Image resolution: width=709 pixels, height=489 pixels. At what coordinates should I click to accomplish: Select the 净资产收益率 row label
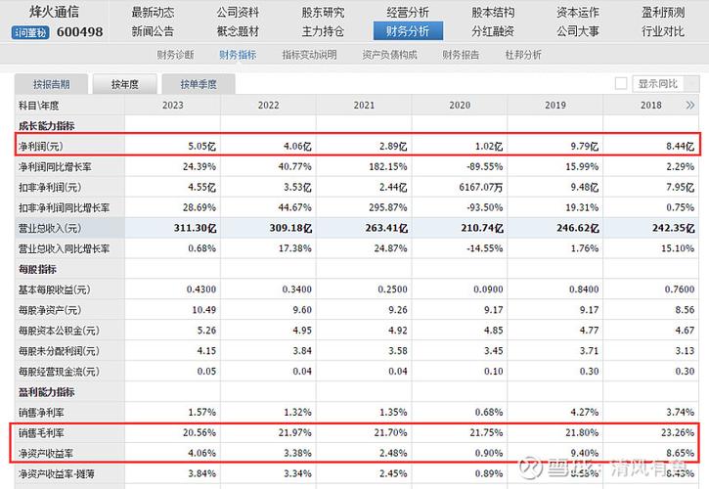[46, 453]
